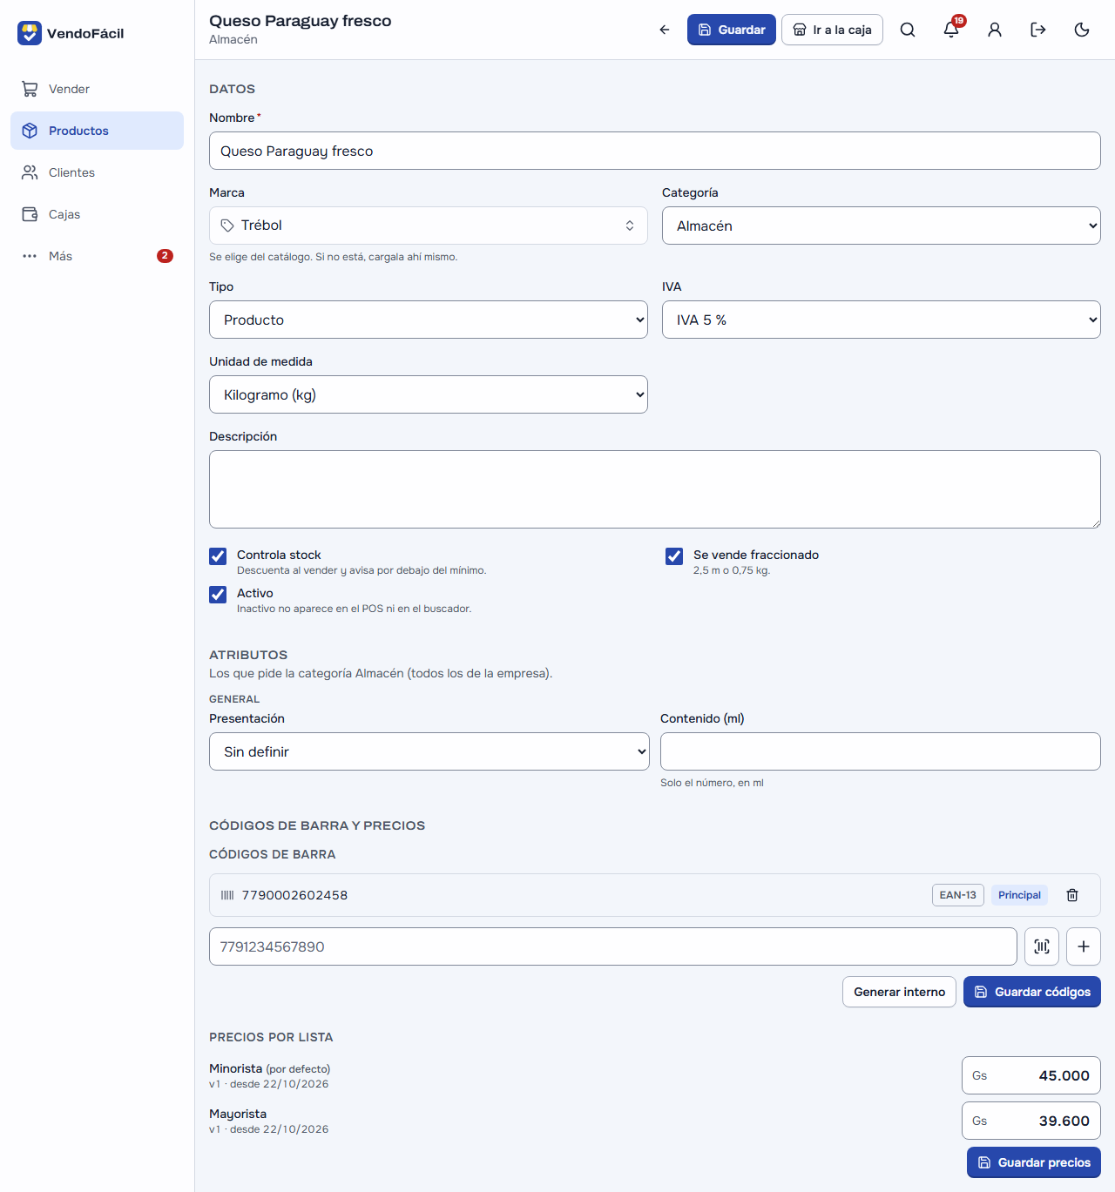
Task: Click the Guardar button
Action: click(x=732, y=30)
